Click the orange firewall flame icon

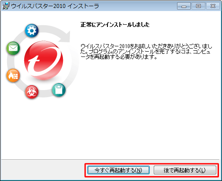pyautogui.click(x=13, y=75)
